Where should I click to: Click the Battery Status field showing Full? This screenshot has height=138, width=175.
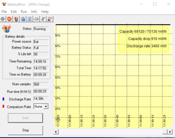[41, 48]
